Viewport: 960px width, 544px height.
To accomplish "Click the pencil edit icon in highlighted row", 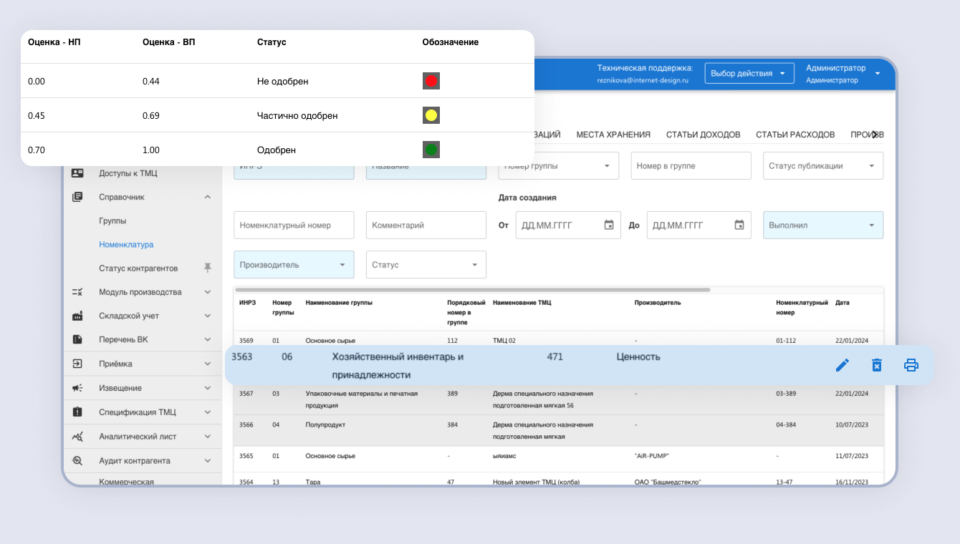I will [x=843, y=366].
